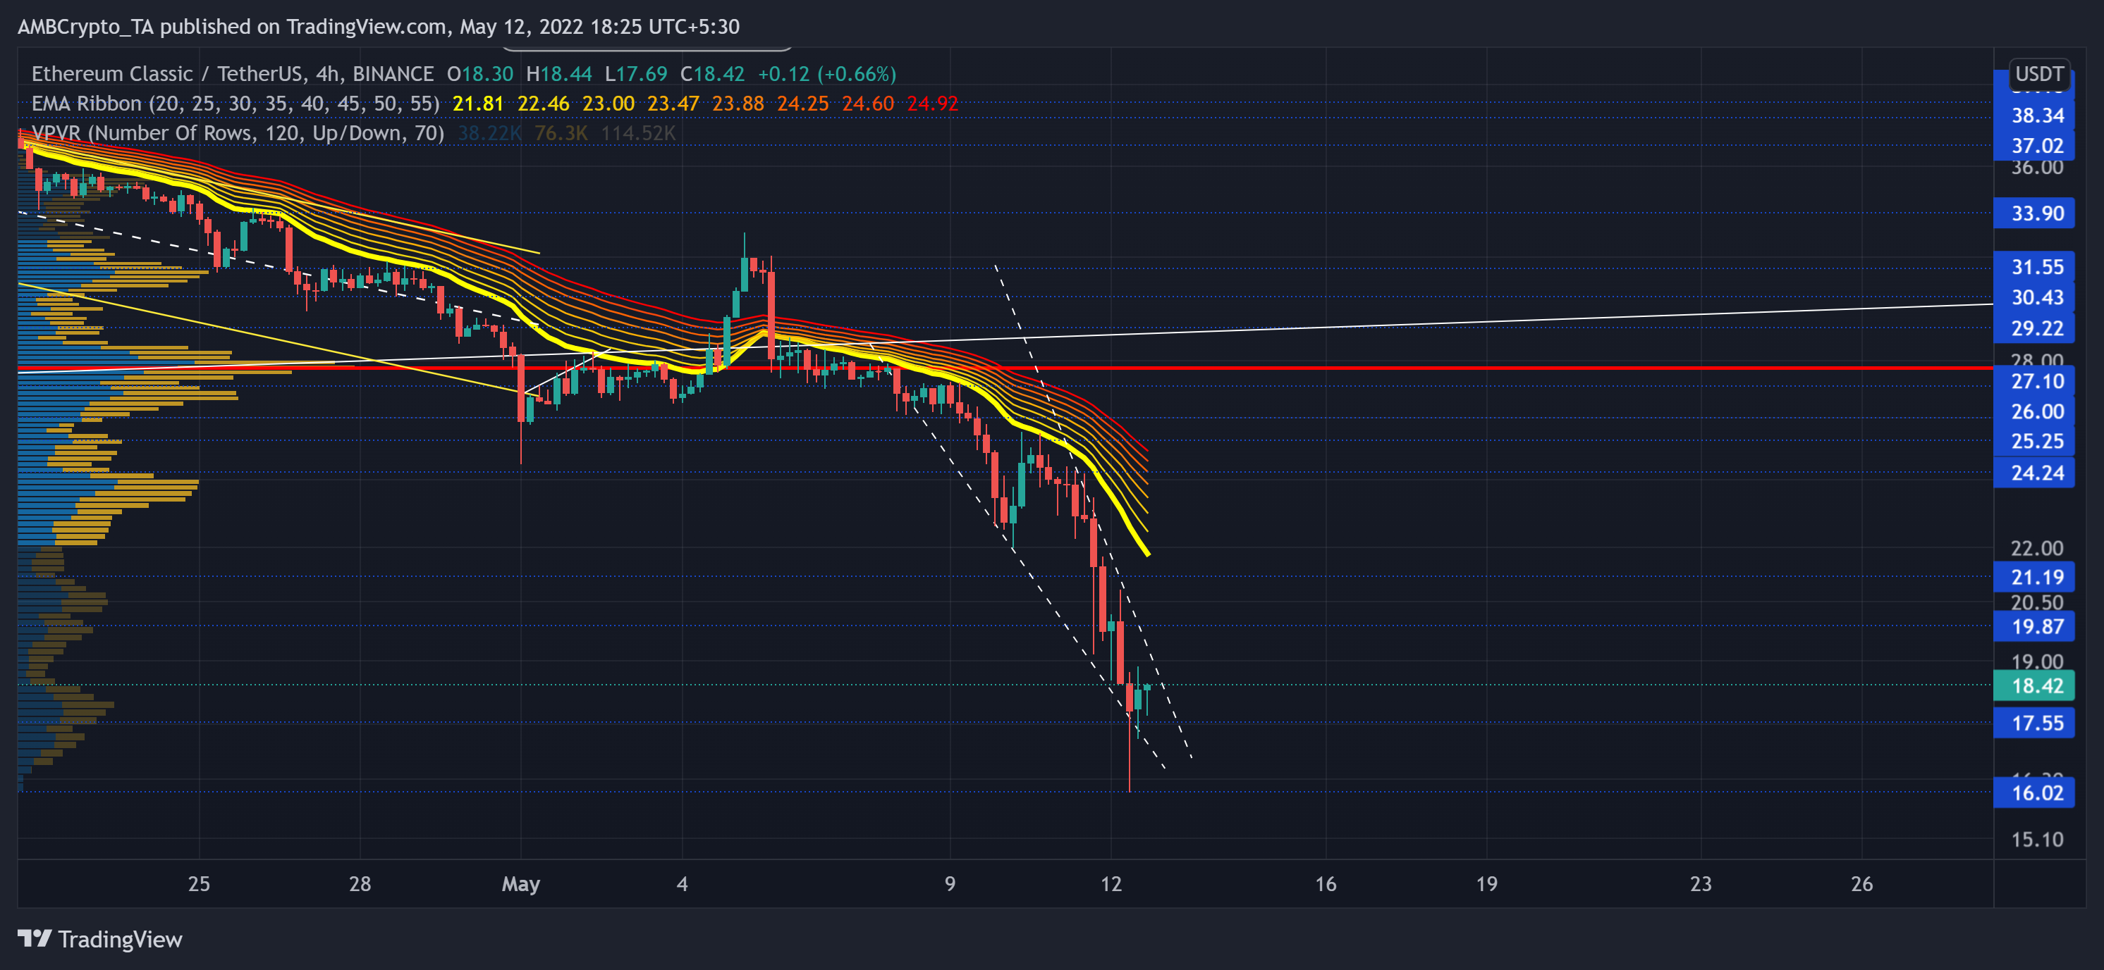The image size is (2104, 970).
Task: Click the May label on time axis
Action: click(521, 884)
